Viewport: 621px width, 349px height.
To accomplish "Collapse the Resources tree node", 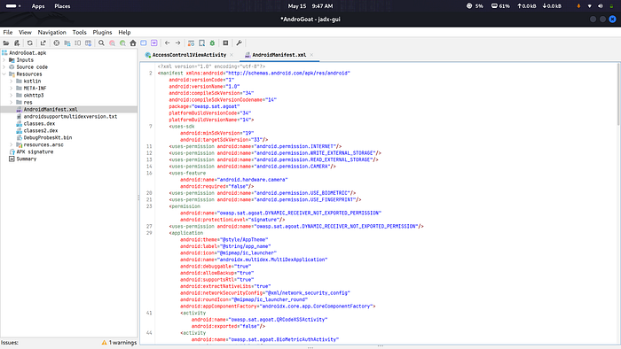I will [4, 74].
